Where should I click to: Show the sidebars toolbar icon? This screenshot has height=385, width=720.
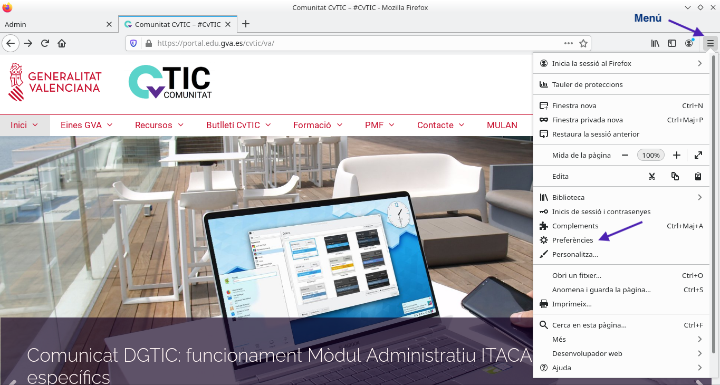(x=672, y=43)
